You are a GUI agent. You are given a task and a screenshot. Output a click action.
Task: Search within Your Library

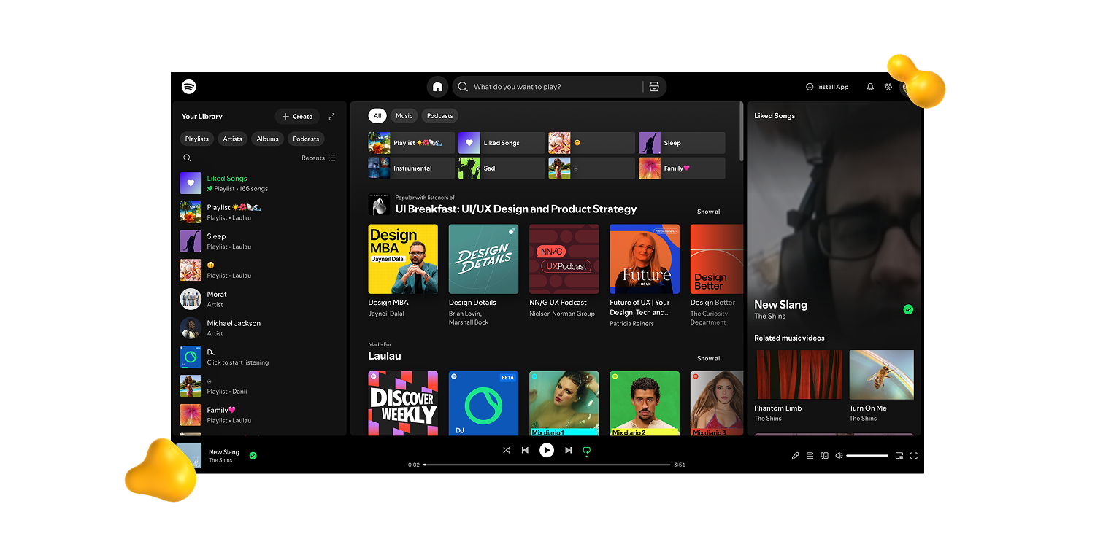(x=187, y=158)
